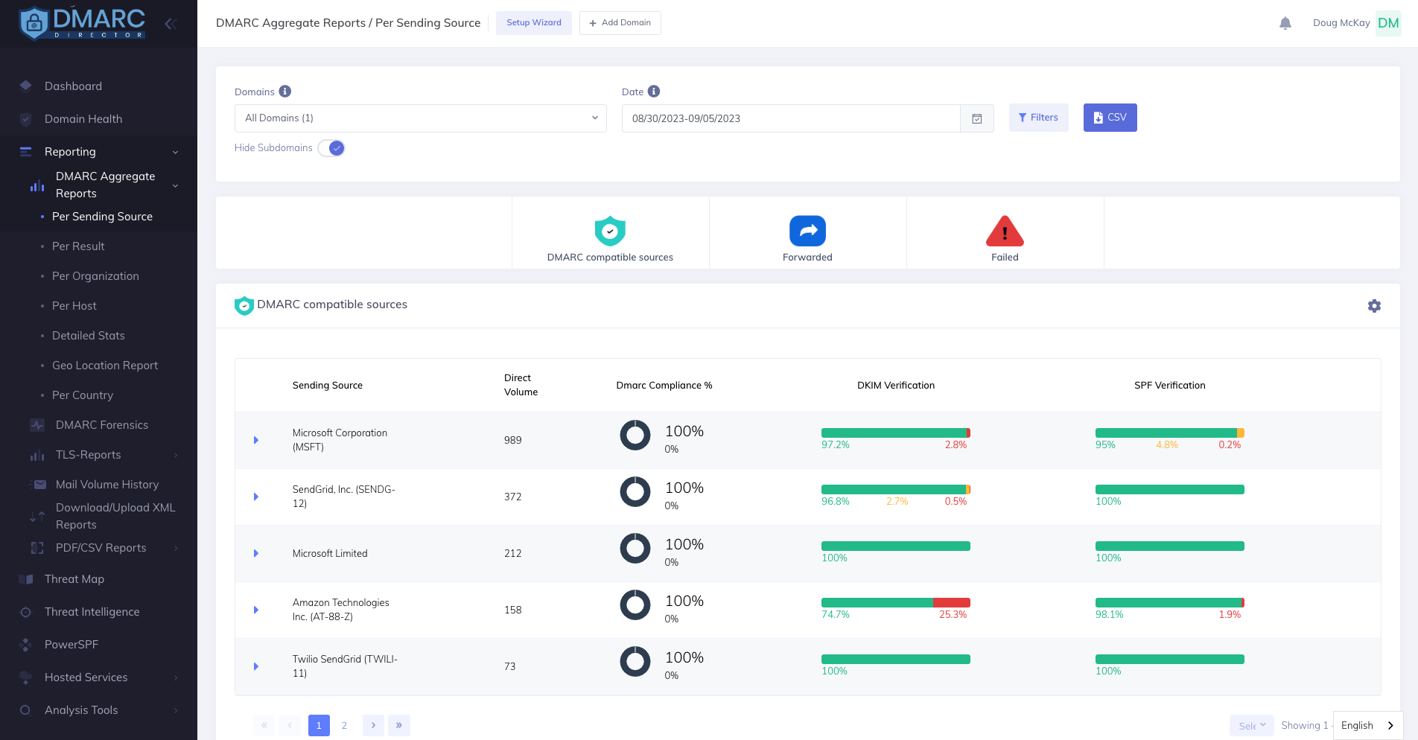
Task: Open Per Country report
Action: [x=83, y=395]
